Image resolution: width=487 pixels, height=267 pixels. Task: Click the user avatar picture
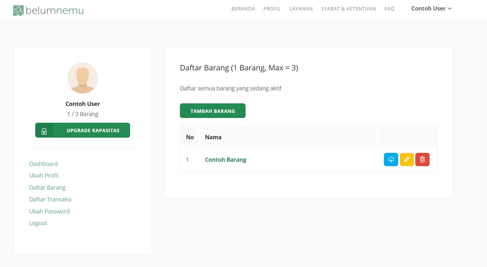82,78
